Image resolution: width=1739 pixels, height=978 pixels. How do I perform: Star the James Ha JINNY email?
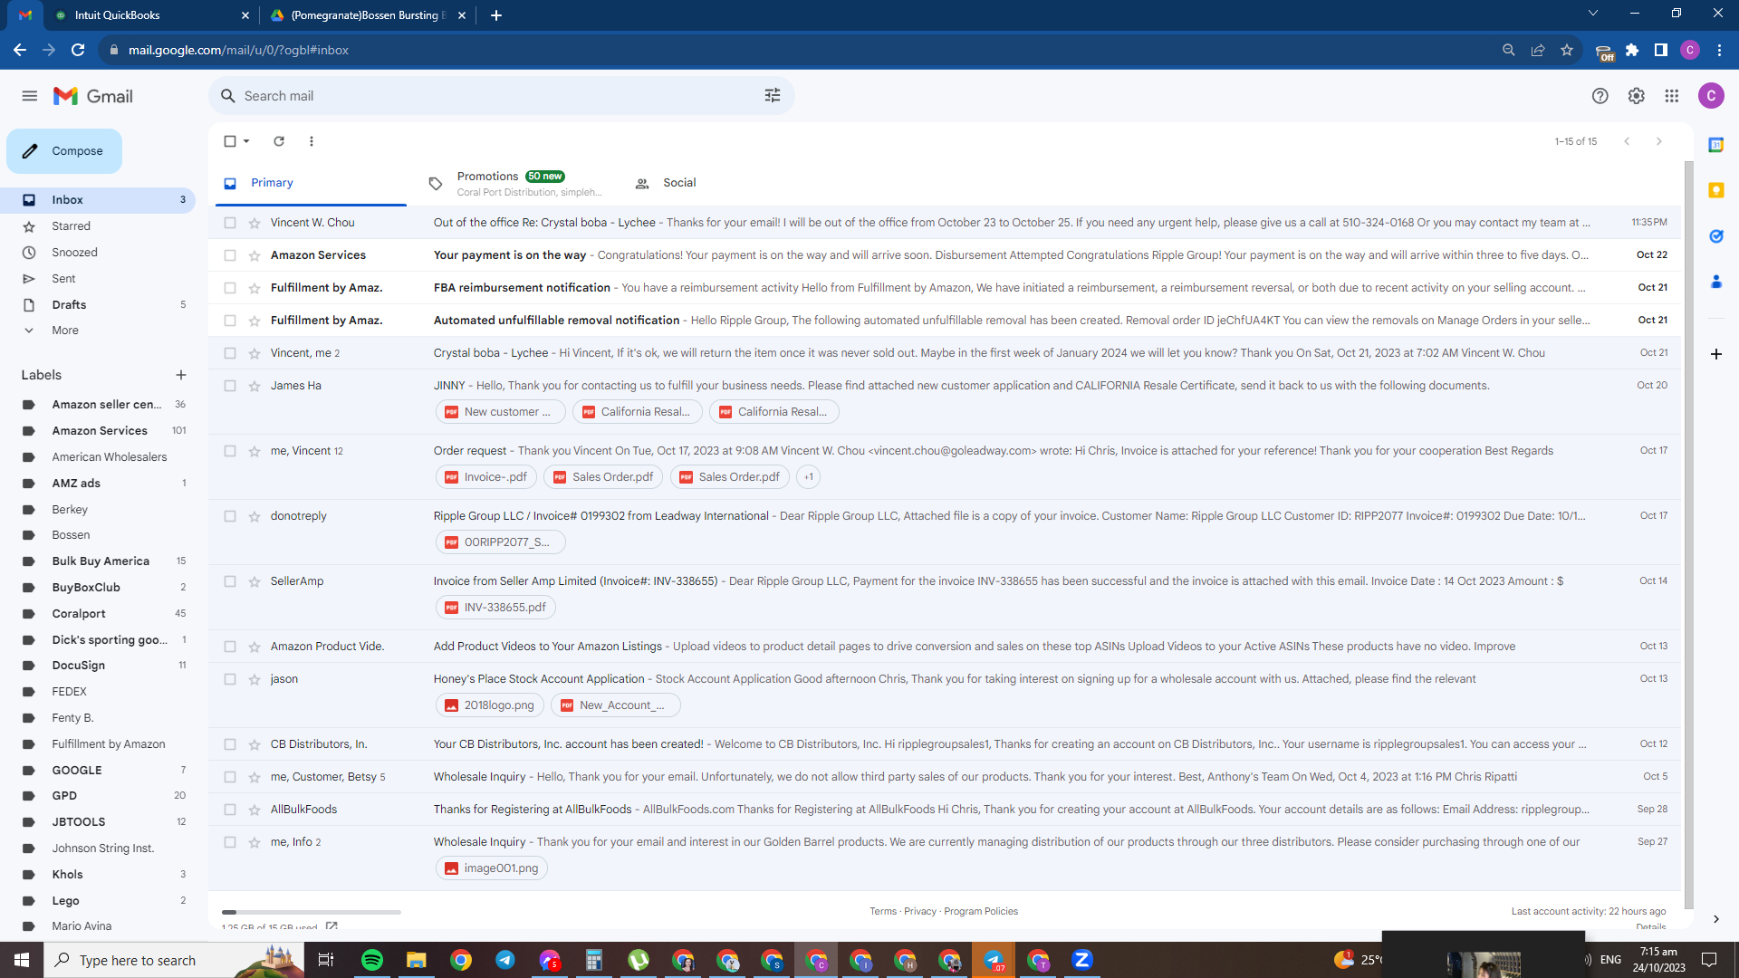255,386
